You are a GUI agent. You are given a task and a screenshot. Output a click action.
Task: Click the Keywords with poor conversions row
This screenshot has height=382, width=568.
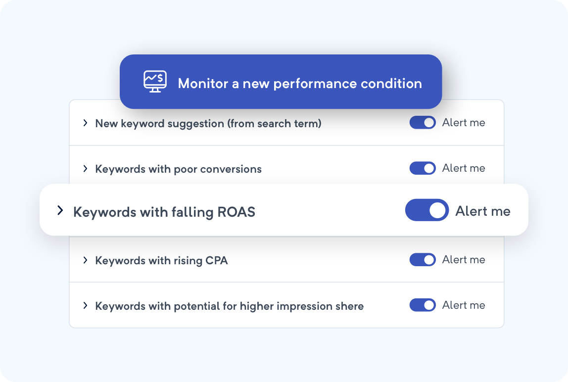click(178, 169)
